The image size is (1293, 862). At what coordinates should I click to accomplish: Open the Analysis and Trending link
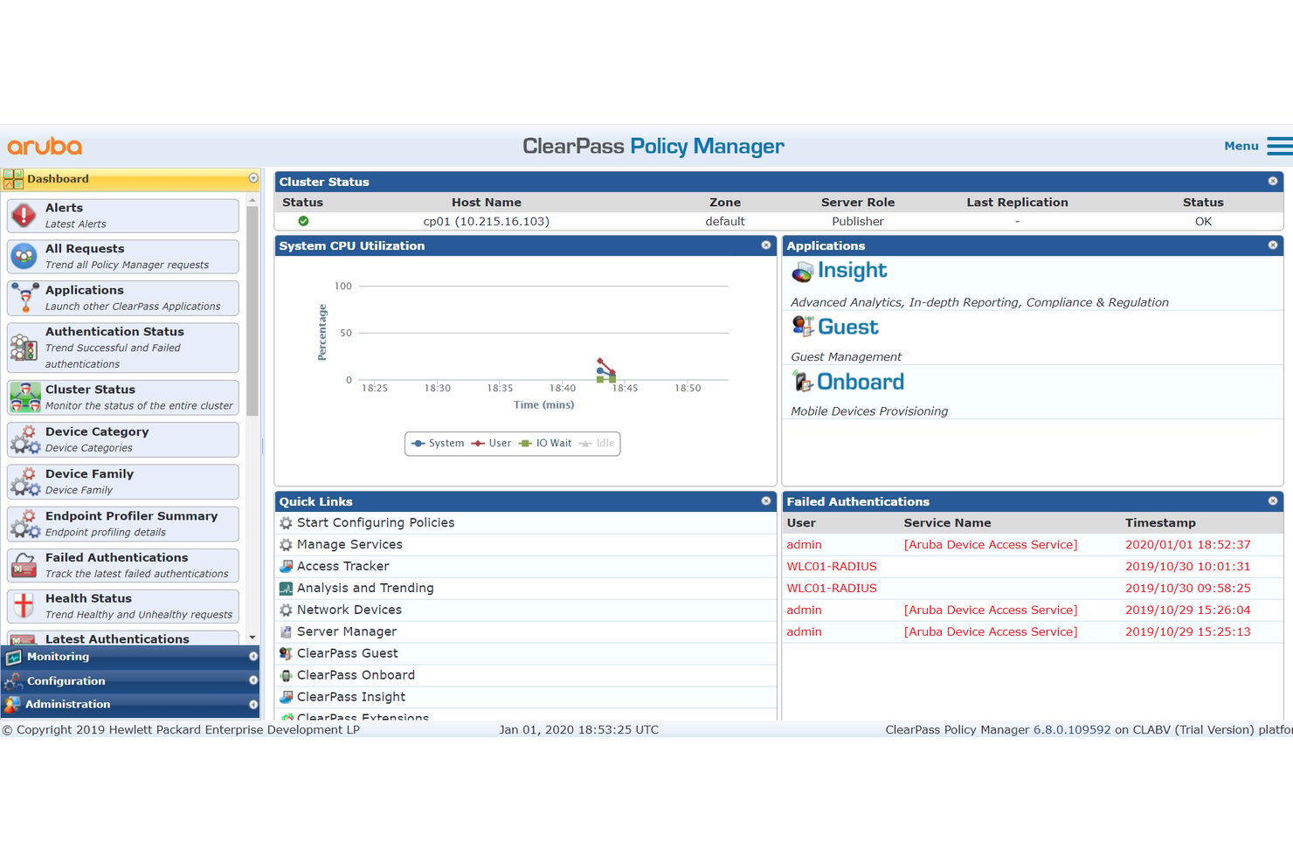pyautogui.click(x=365, y=589)
